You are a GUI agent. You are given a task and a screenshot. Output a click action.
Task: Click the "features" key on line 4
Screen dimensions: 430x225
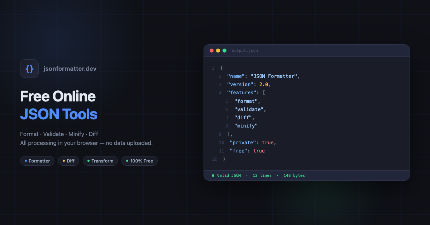point(241,93)
